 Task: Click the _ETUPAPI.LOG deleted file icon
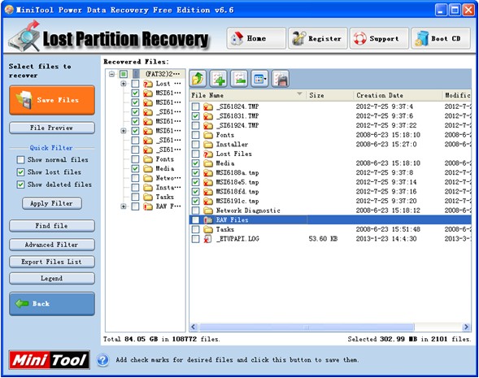(207, 239)
